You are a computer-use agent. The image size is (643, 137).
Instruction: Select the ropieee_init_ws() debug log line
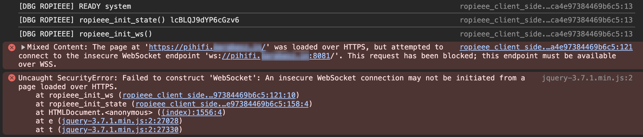(x=85, y=34)
